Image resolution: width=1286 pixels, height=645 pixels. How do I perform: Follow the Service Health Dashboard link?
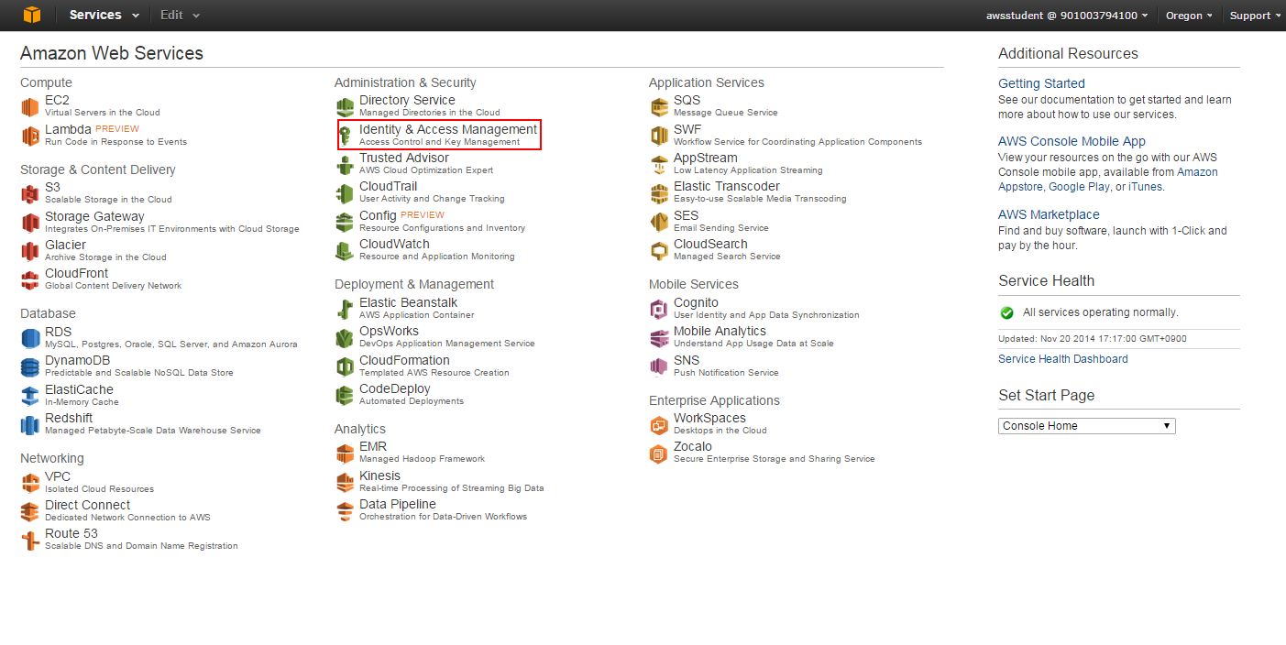click(x=1062, y=359)
